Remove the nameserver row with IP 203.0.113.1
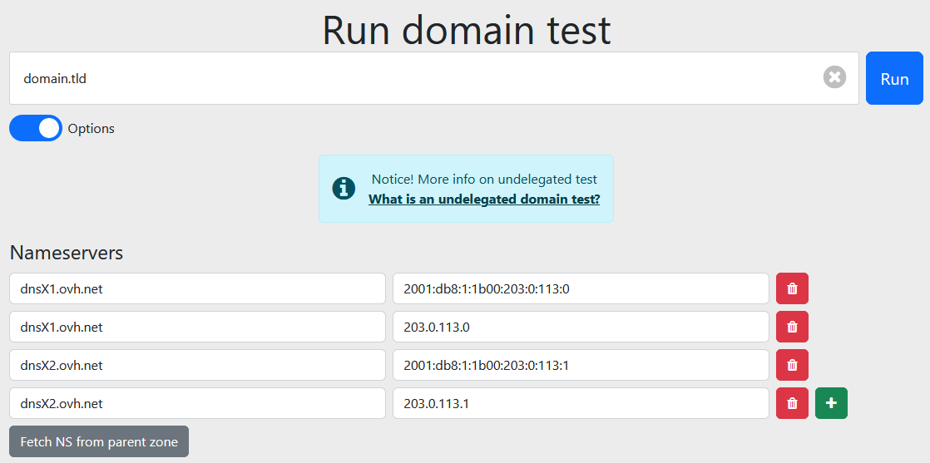 [792, 403]
